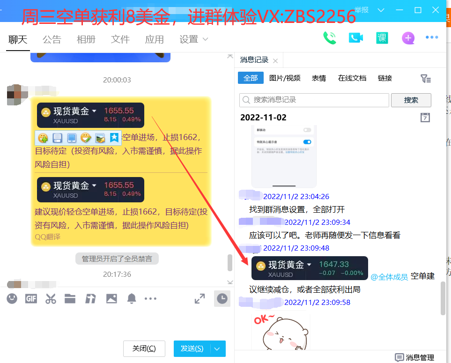
Task: Click the smiley-with-pencil edit sticker icon
Action: point(86,138)
